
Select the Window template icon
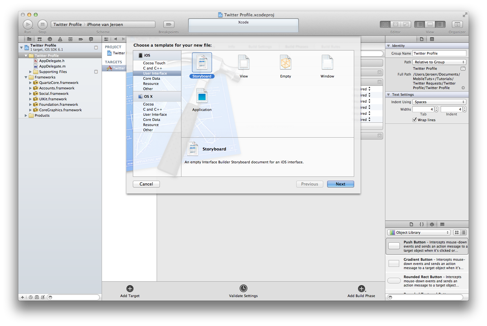pos(327,62)
